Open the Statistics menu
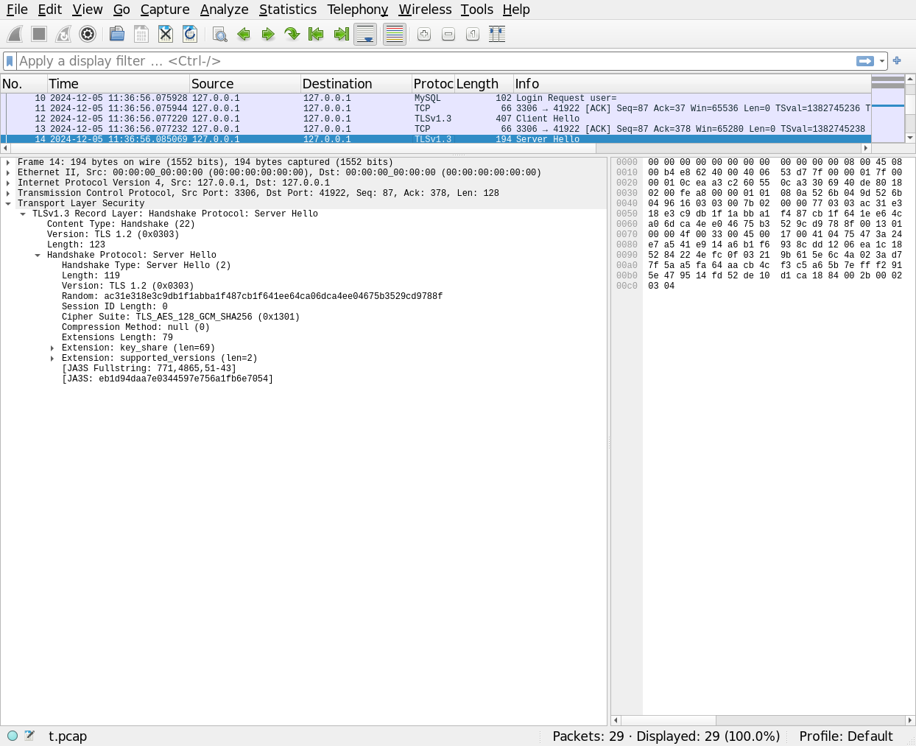 click(x=287, y=10)
